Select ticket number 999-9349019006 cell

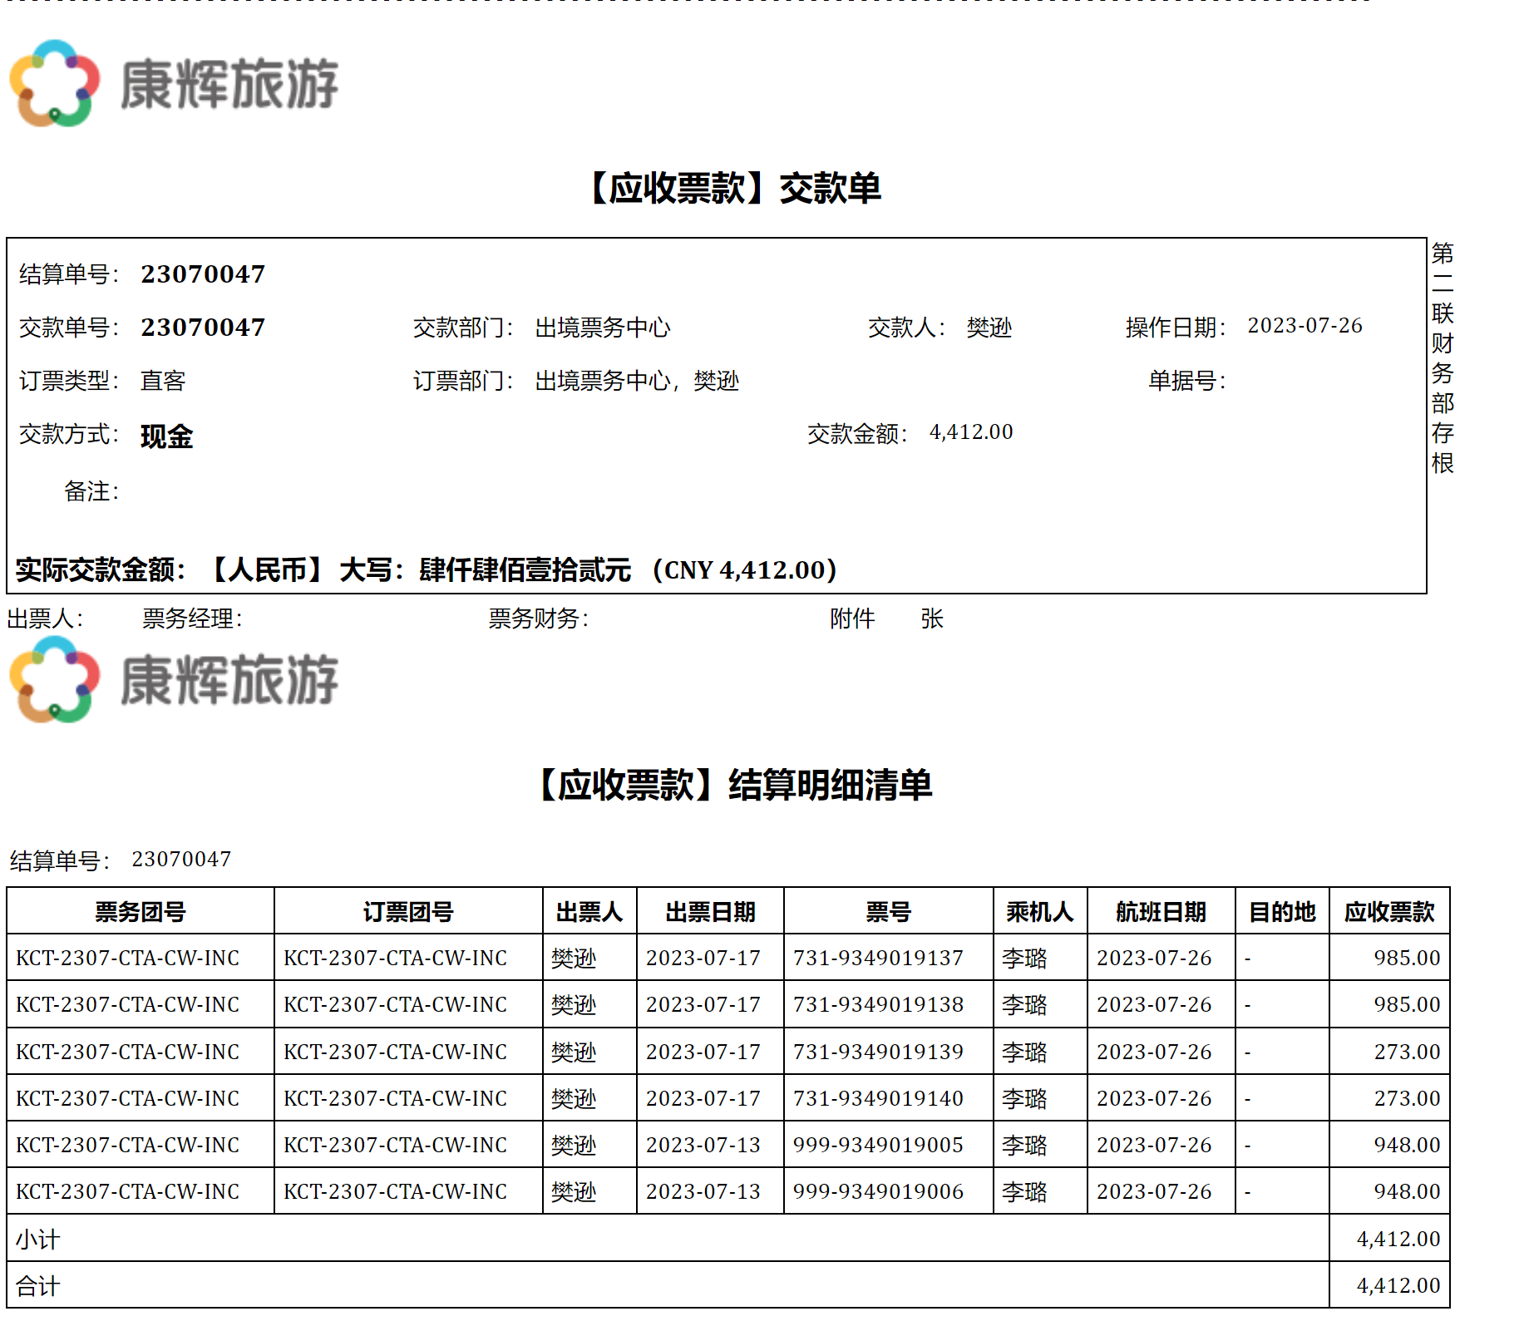(x=878, y=1192)
